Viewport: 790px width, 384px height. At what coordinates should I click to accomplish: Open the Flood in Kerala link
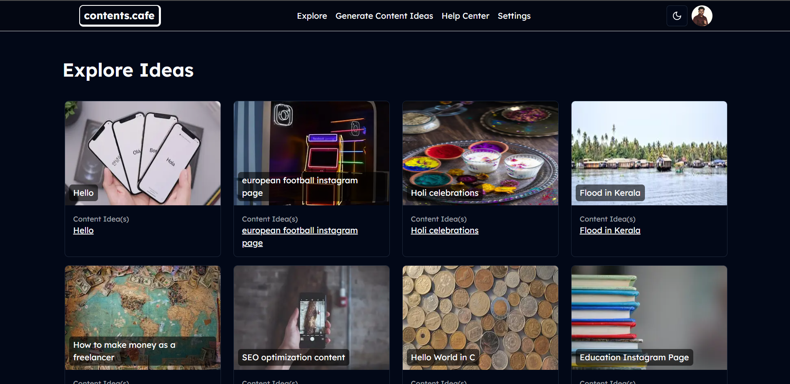tap(609, 230)
